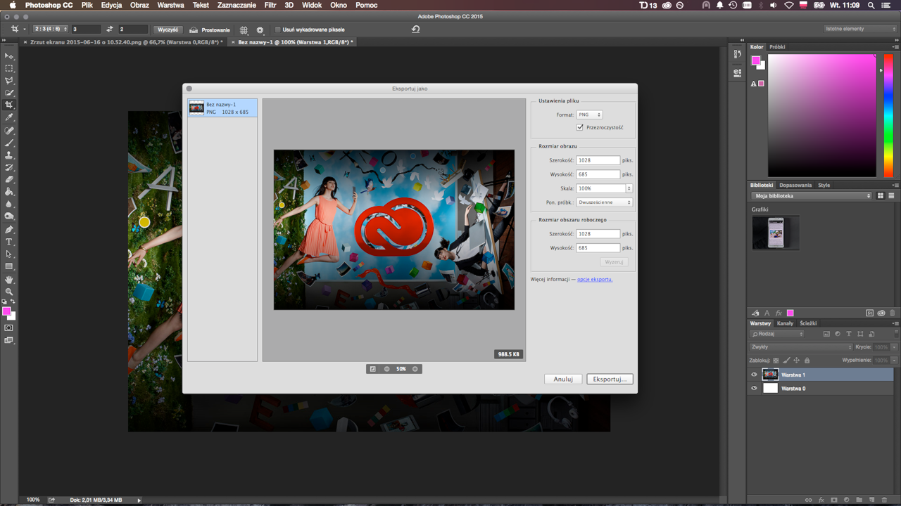901x506 pixels.
Task: Open the Moja biblioteka dropdown
Action: (812, 196)
